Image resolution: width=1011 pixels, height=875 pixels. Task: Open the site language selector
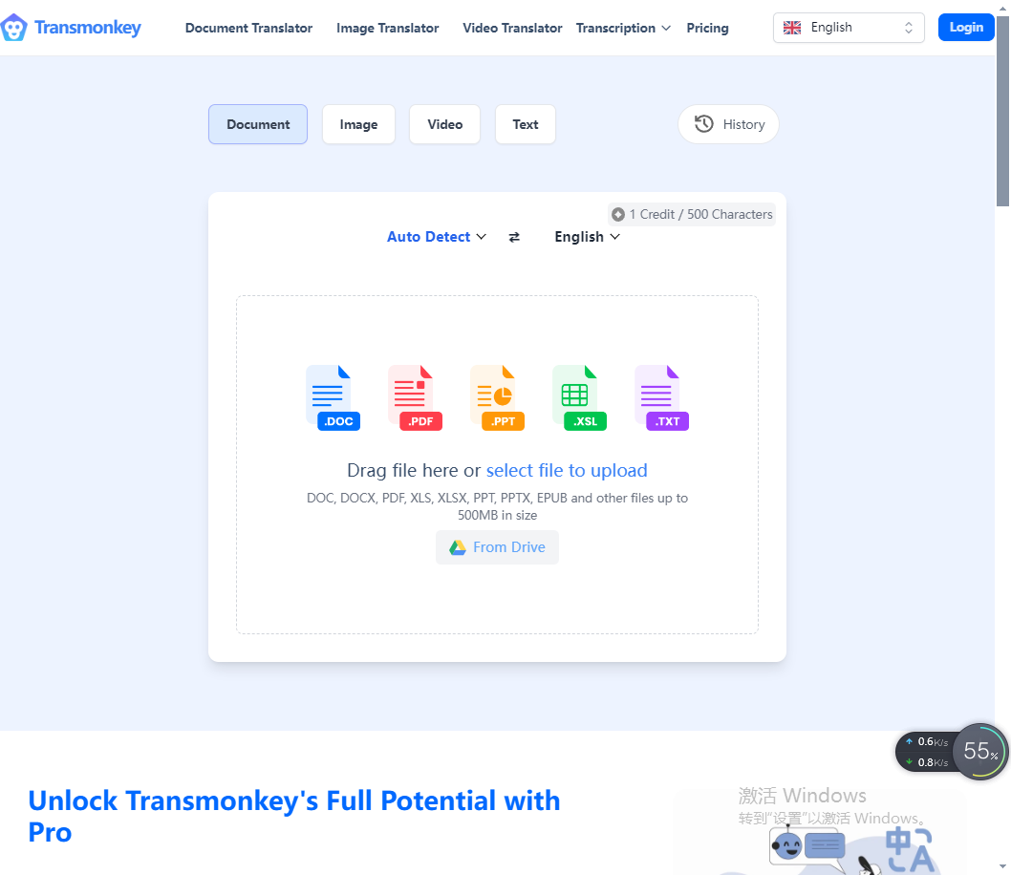tap(849, 28)
